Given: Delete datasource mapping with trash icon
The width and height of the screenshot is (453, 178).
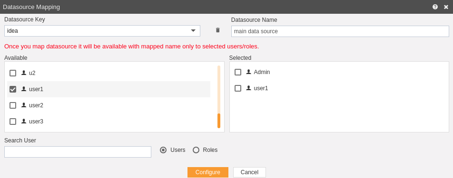Looking at the screenshot, I should [x=218, y=30].
